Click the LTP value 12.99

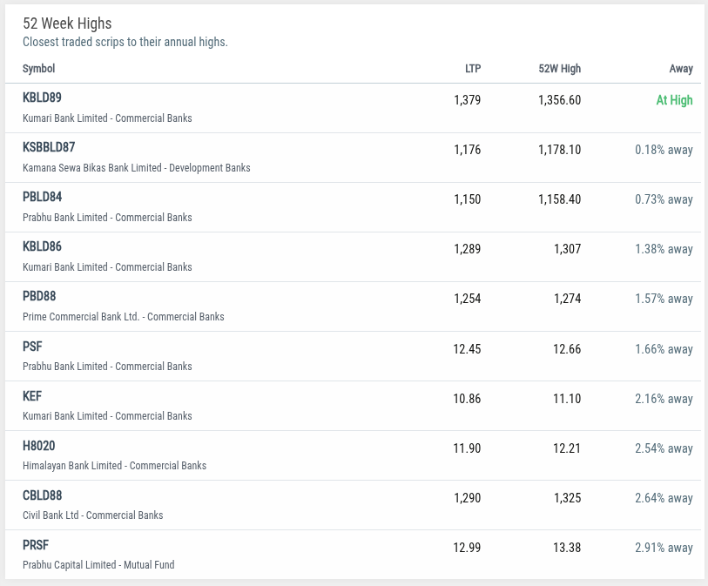467,548
